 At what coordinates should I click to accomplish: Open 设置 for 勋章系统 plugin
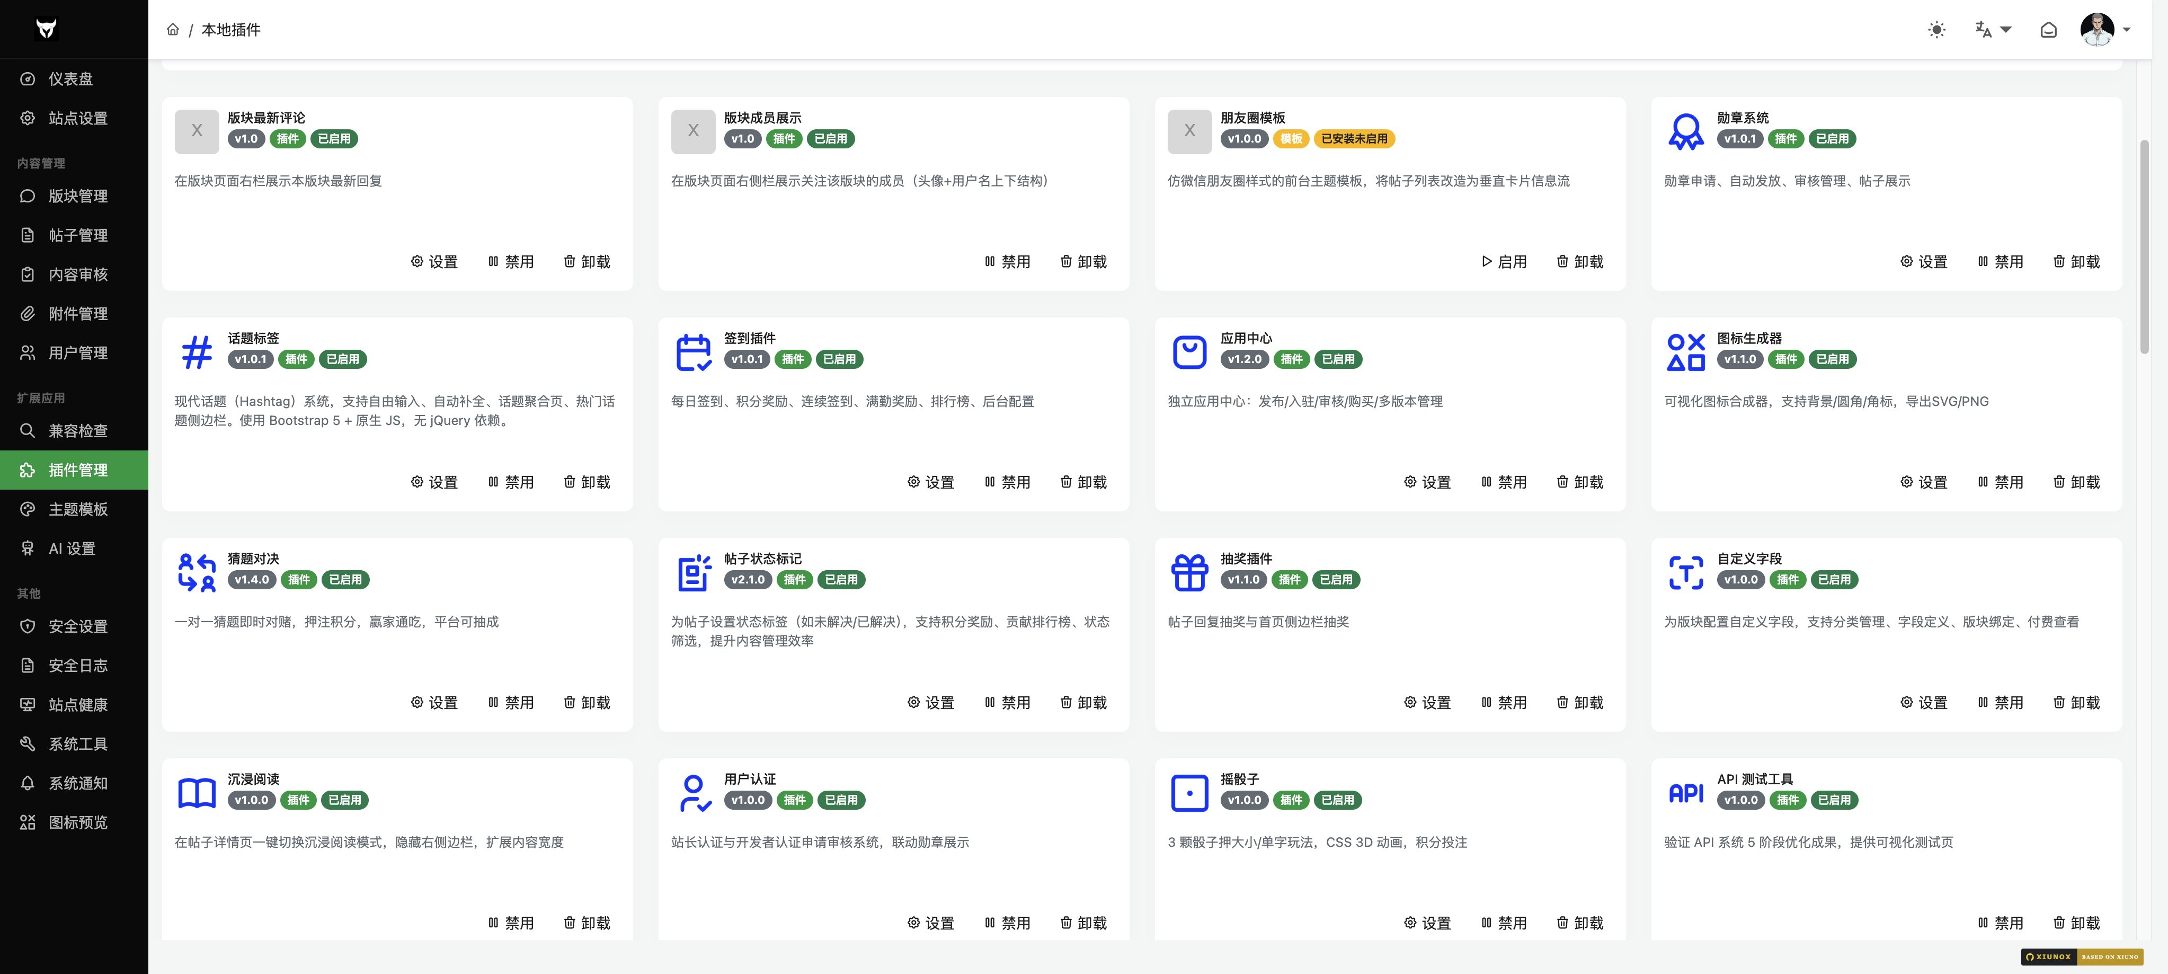[x=1924, y=262]
